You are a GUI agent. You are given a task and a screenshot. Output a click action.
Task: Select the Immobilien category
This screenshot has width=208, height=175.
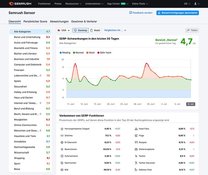point(30,141)
